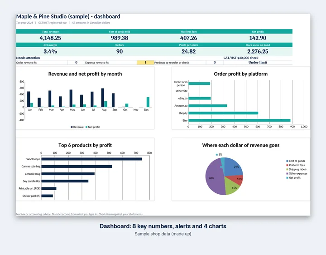Click the caption 'Dashboard: 8 key numbers, alerts and 4 charts'
Image resolution: width=326 pixels, height=255 pixels.
pyautogui.click(x=163, y=226)
